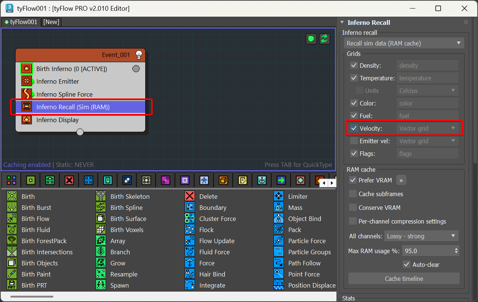
Task: Pick the Hair Bind operator icon
Action: point(190,274)
